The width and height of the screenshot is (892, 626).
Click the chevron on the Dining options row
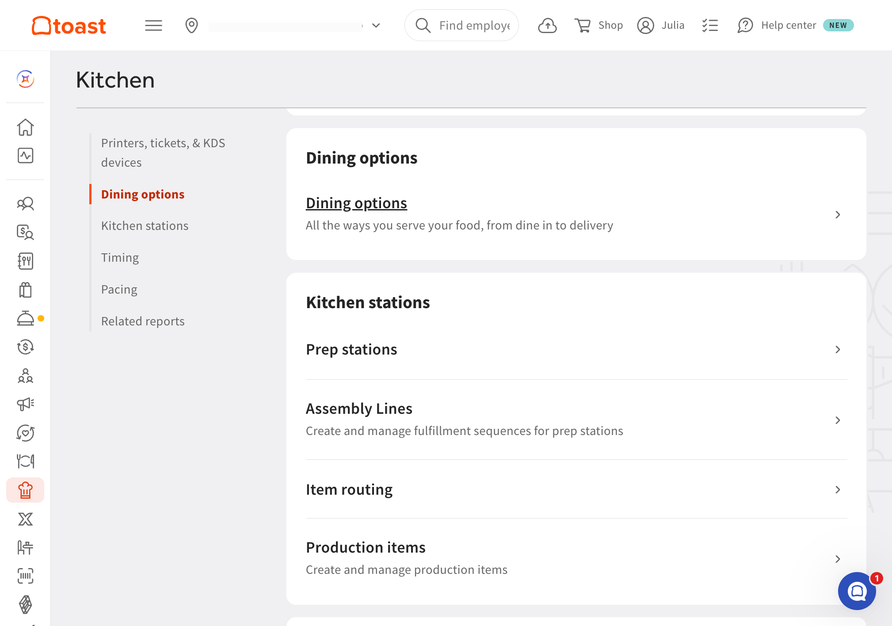coord(837,214)
